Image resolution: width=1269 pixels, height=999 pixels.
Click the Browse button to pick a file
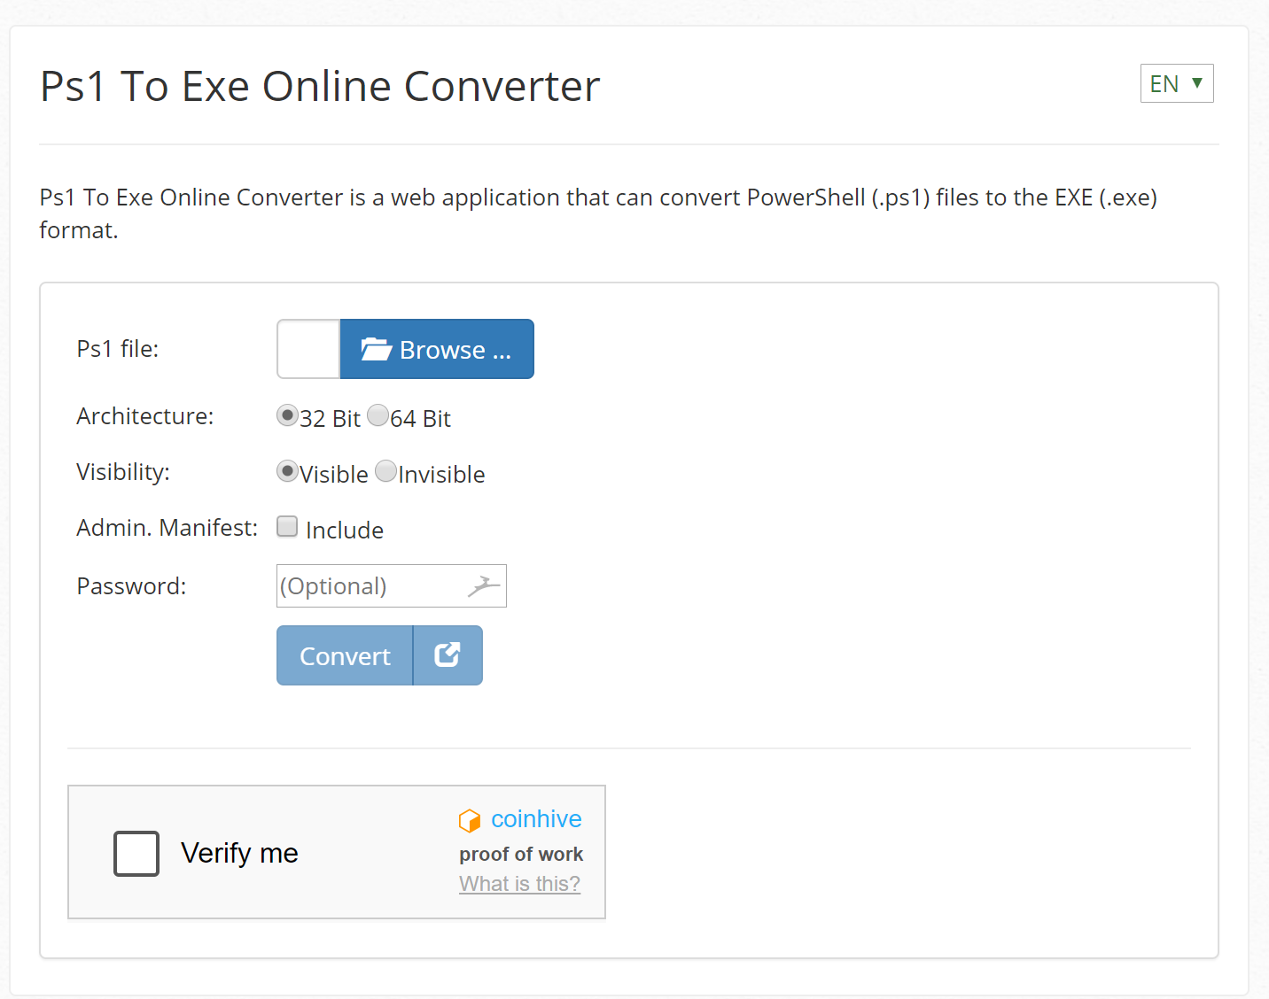[436, 349]
